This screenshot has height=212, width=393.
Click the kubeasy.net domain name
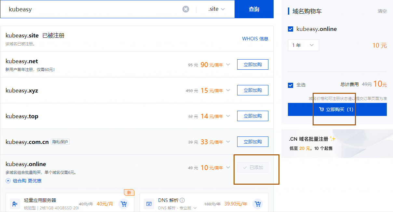(22, 61)
